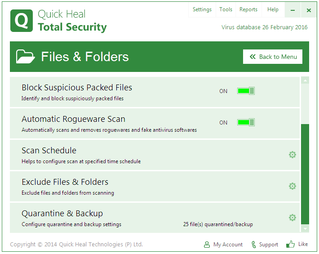Disable Automatic Rogueware Scan switch
Viewport: 319px width, 254px height.
tap(246, 122)
